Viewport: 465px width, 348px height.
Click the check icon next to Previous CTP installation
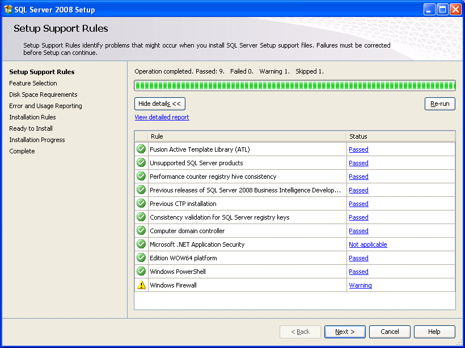(141, 204)
